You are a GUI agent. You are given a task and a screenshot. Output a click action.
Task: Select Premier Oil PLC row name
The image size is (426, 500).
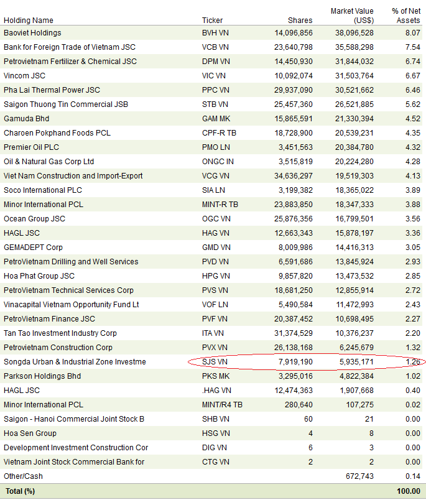[30, 147]
